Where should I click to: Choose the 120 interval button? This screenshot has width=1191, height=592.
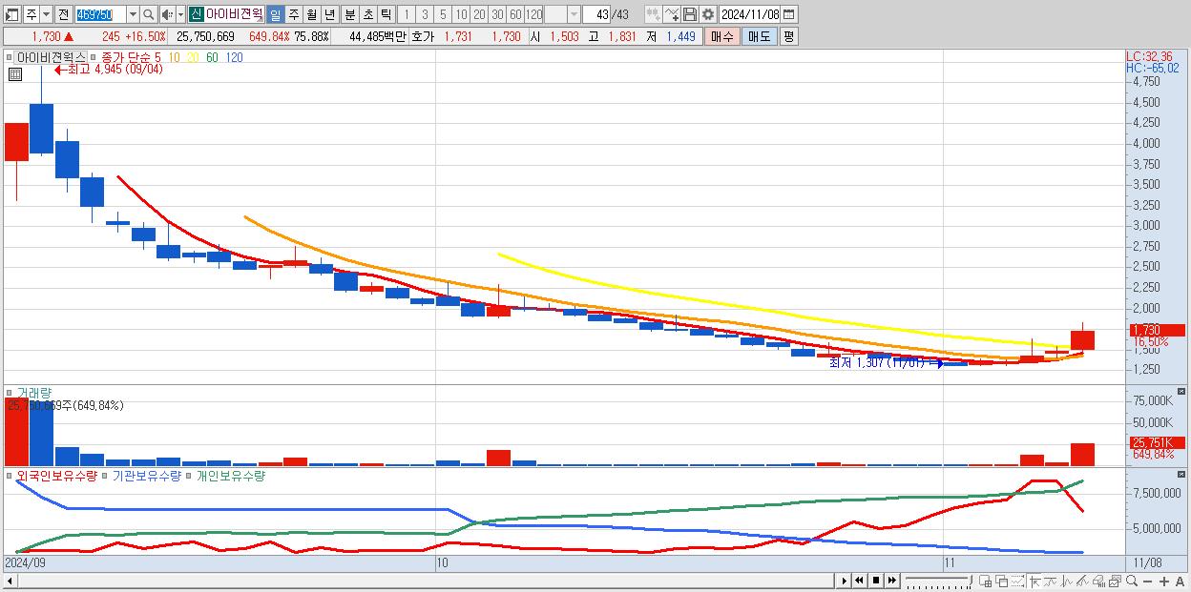click(533, 14)
